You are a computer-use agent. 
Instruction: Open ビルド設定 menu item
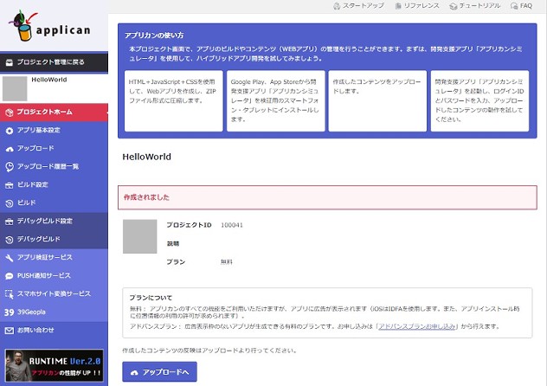tap(54, 185)
